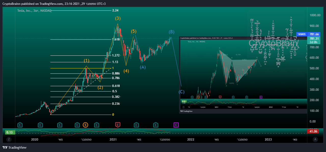Click the 200.00 price scale label
Image resolution: width=326 pixels, height=152 pixels.
pyautogui.click(x=315, y=100)
